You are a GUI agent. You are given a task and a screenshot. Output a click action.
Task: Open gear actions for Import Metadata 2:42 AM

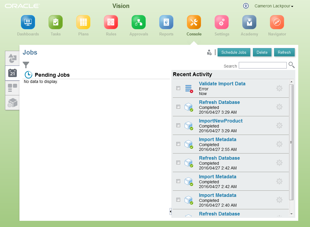point(279,181)
